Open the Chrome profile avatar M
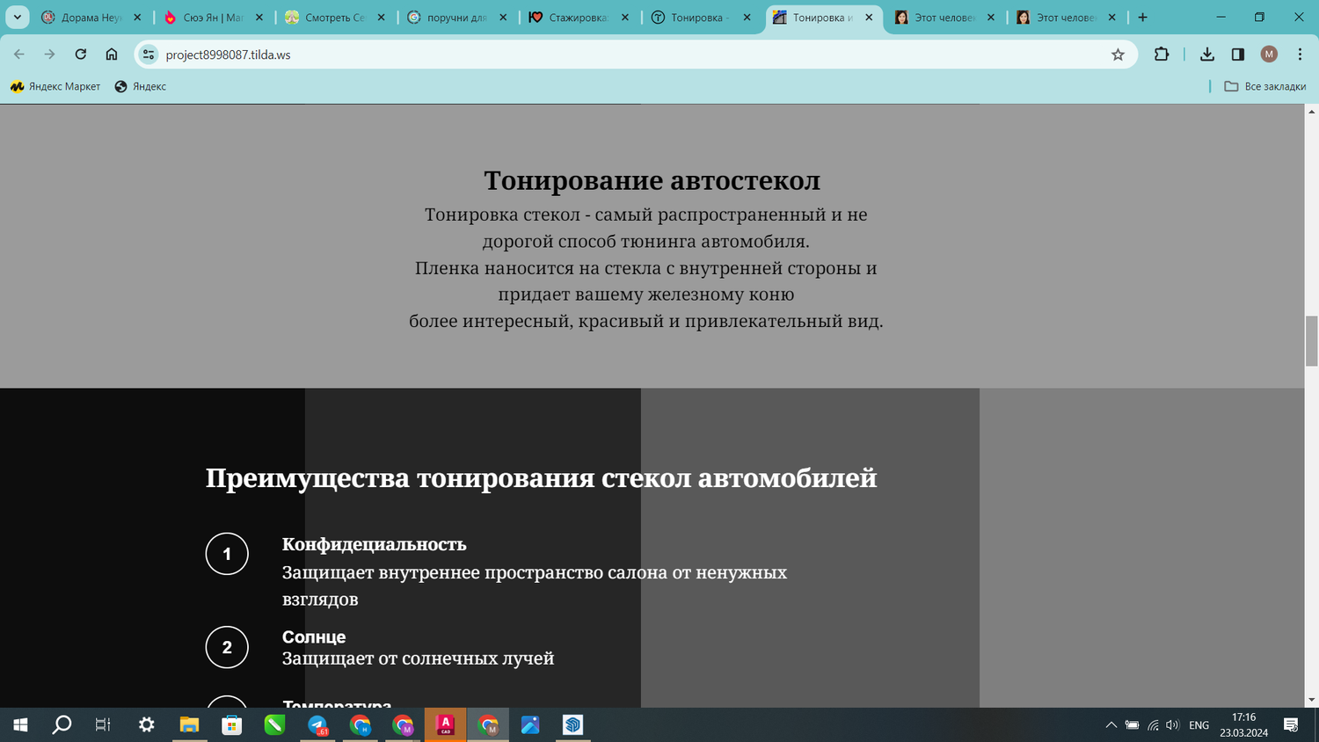Image resolution: width=1319 pixels, height=742 pixels. pos(1269,55)
